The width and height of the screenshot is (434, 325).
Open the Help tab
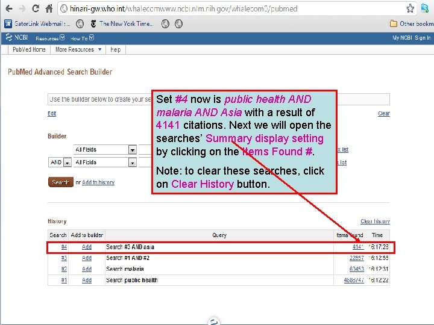point(116,50)
